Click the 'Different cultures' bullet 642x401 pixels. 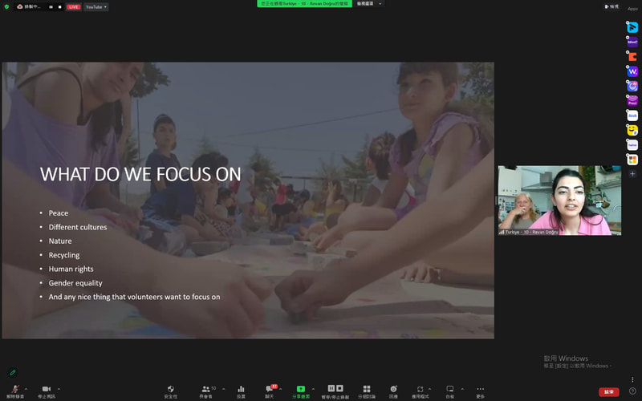point(78,227)
